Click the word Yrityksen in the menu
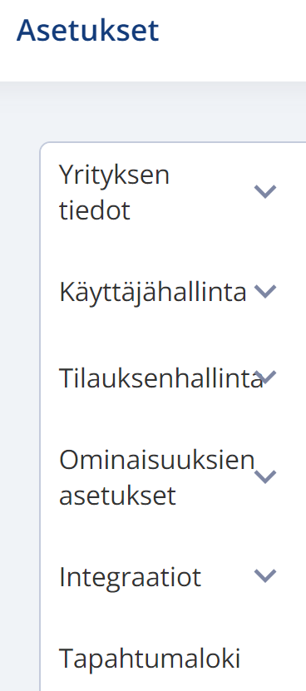Screen dimensions: 306x691 (x=114, y=174)
